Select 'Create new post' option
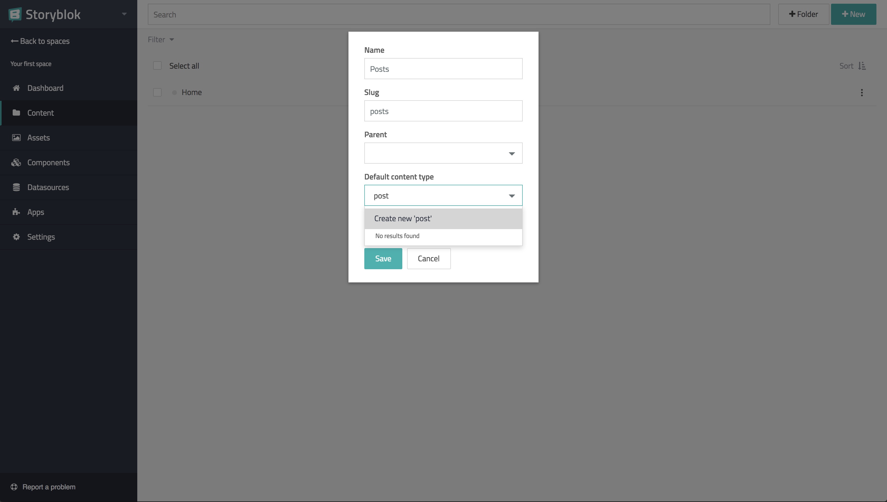The width and height of the screenshot is (887, 502). click(443, 218)
